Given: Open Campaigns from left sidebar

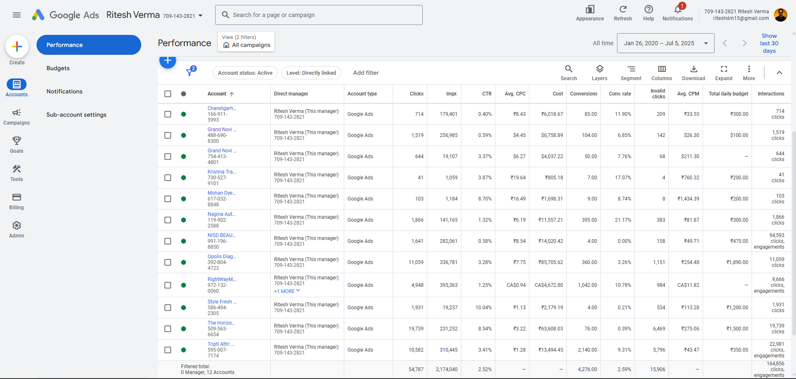Looking at the screenshot, I should [17, 117].
